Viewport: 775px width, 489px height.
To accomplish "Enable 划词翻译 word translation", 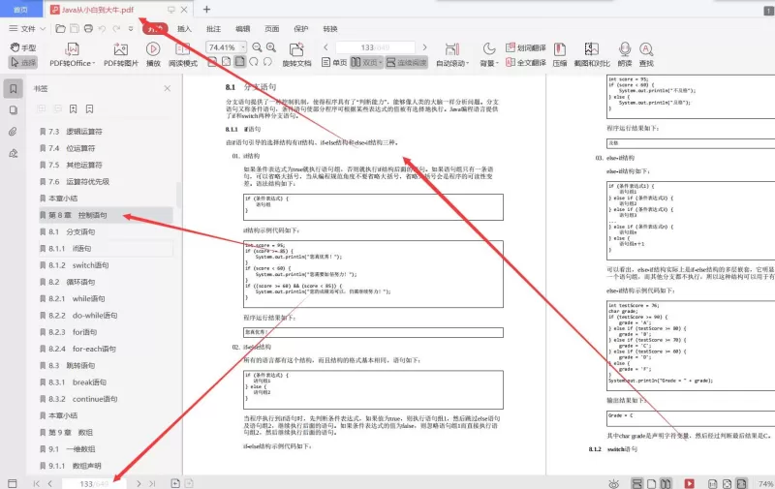I will 526,47.
